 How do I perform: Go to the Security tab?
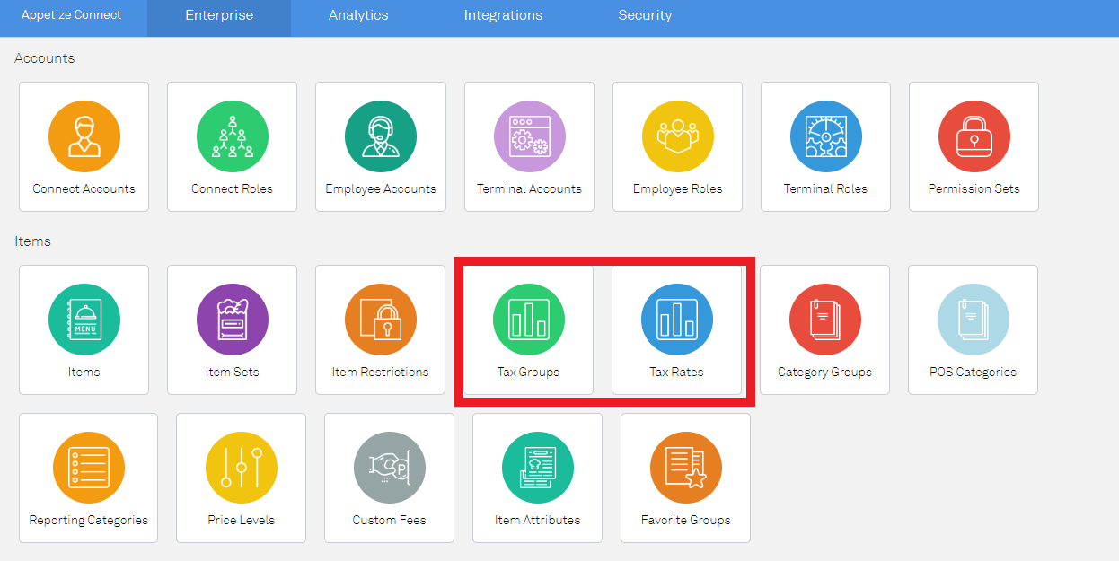coord(645,15)
